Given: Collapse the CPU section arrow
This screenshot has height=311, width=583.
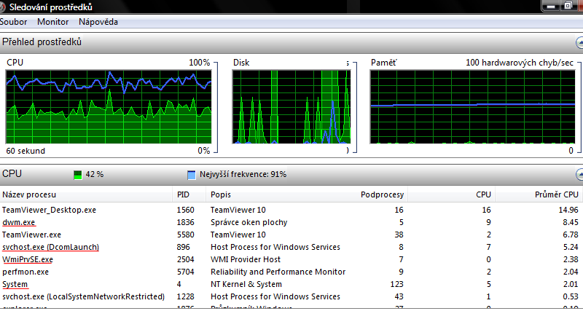Looking at the screenshot, I should (579, 175).
